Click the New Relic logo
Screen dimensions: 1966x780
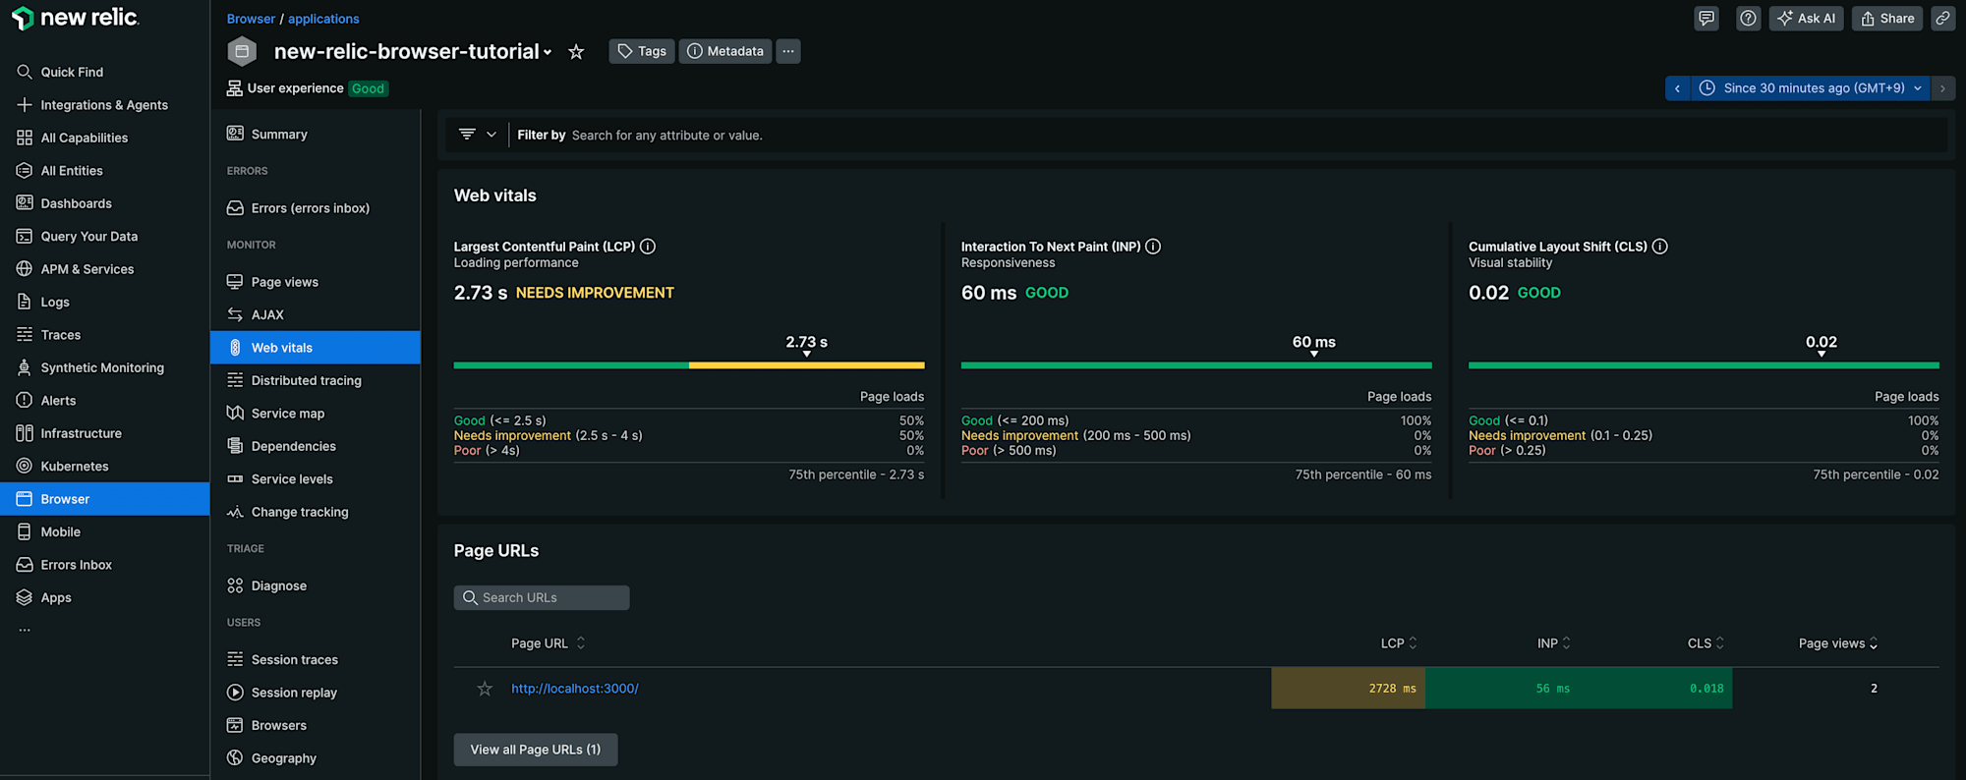76,18
